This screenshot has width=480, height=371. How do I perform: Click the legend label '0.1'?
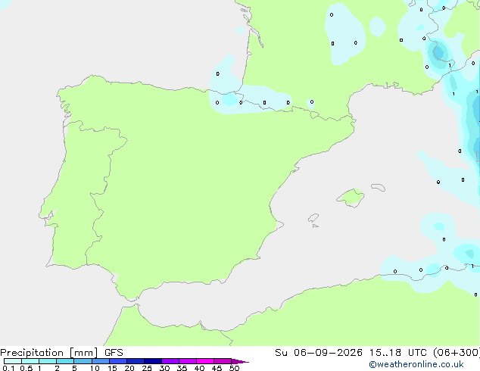(x=8, y=368)
